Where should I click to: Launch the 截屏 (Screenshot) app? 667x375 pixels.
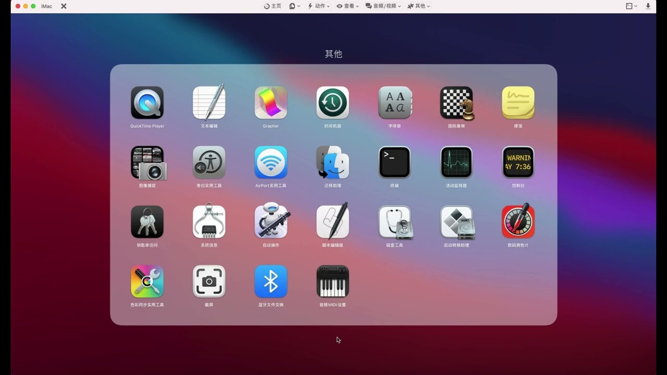[x=209, y=282]
